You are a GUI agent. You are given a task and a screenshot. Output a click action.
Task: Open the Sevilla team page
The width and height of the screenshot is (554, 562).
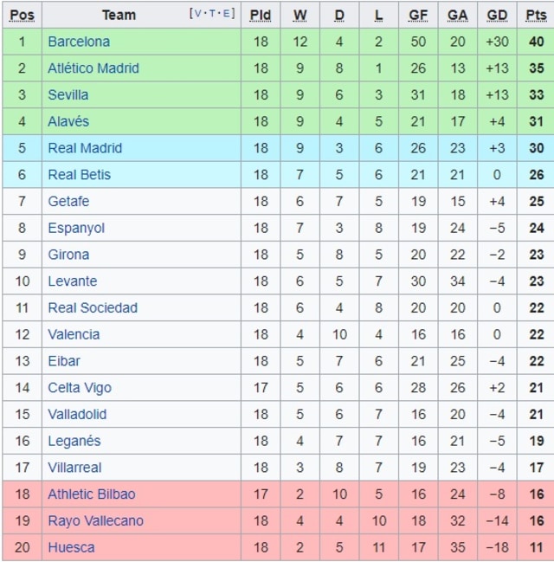pos(68,95)
